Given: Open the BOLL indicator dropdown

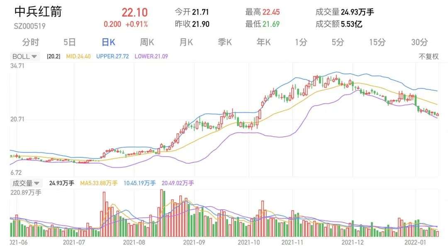Looking at the screenshot, I should click(25, 56).
